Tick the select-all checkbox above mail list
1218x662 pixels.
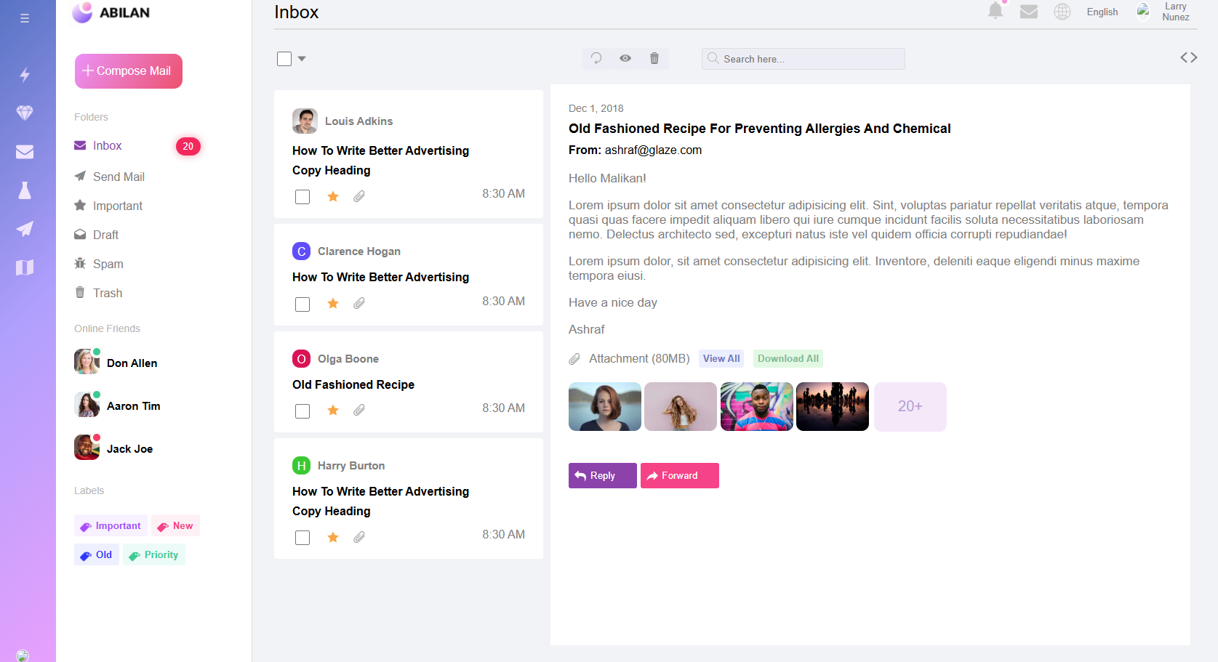[284, 59]
